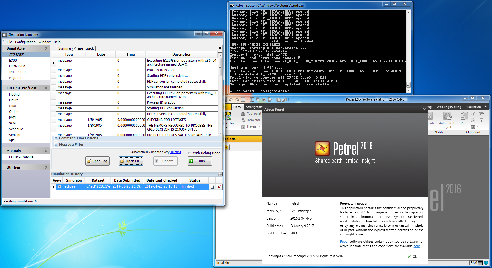This screenshot has width=492, height=268.
Task: Close the About Petrel dialog with X
Action: coord(424,109)
